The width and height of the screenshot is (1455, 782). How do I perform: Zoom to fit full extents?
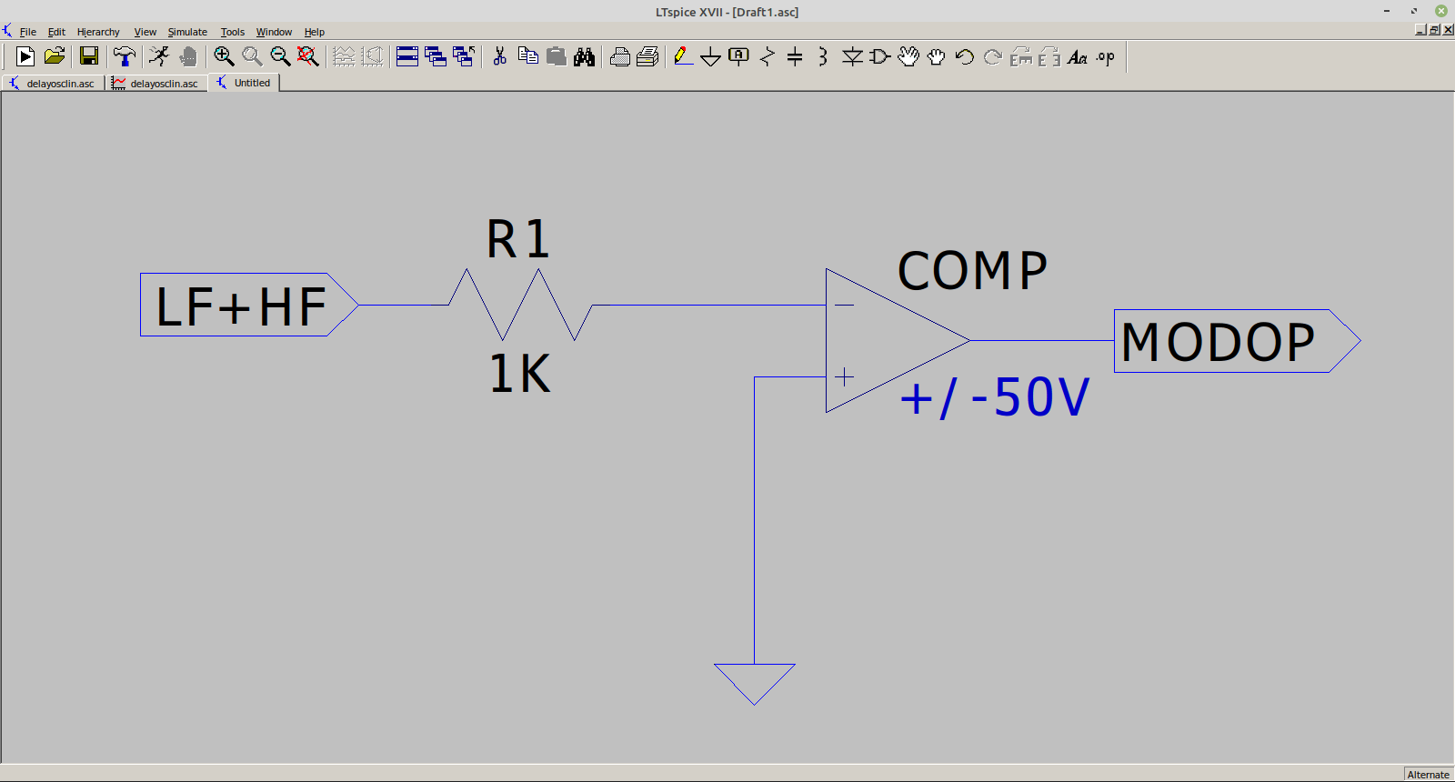point(308,56)
